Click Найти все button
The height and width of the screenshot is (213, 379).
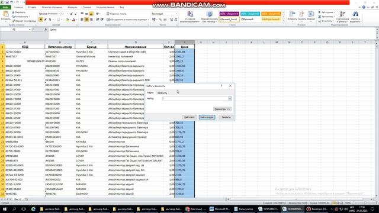189,117
